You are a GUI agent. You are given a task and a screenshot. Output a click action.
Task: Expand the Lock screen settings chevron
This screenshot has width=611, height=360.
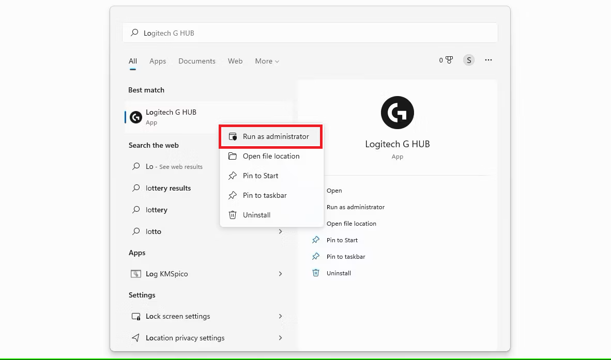point(281,316)
